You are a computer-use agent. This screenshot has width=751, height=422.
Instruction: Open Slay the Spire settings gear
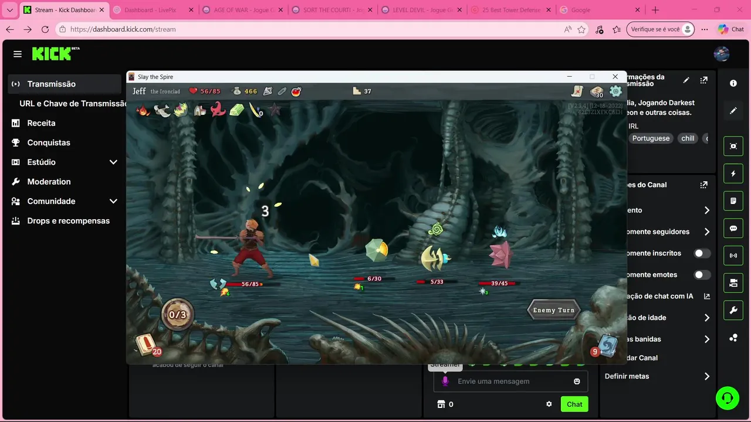tap(615, 91)
